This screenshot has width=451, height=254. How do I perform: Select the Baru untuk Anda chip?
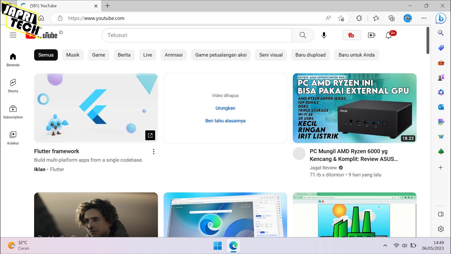tap(357, 55)
